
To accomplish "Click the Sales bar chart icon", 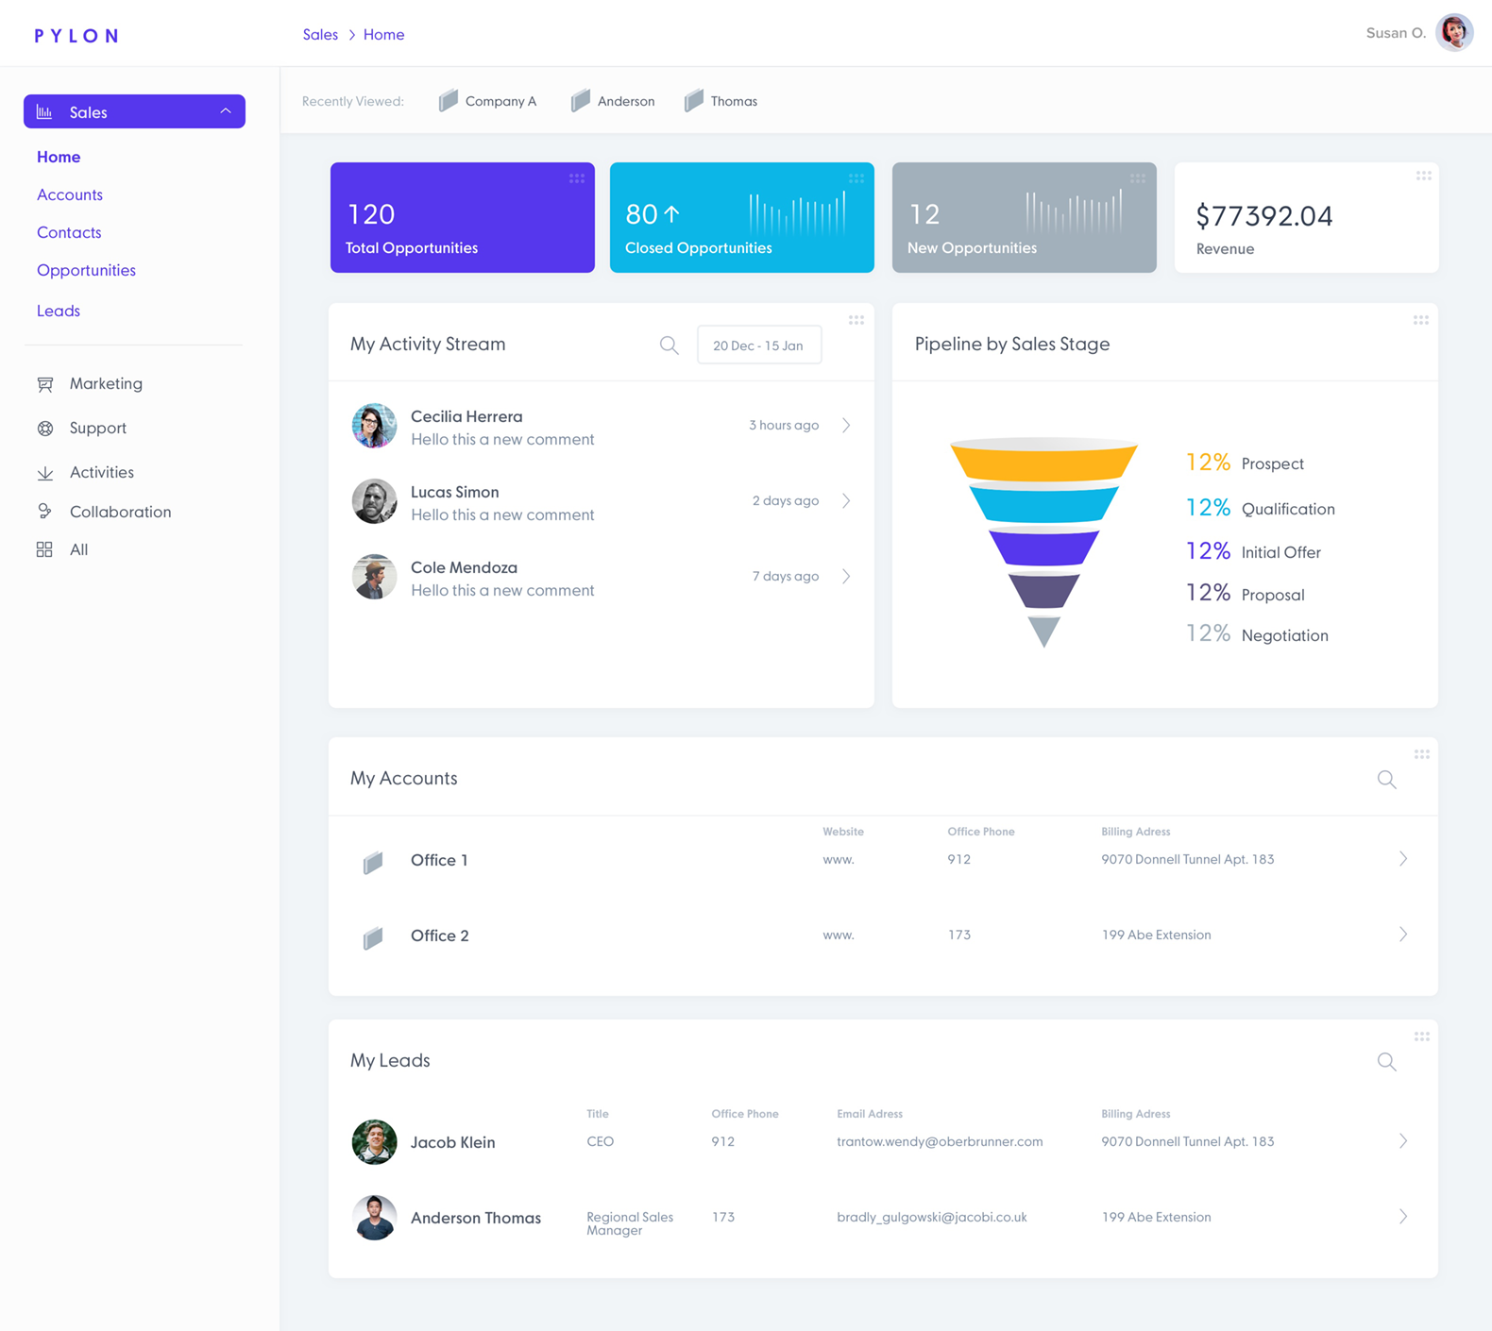I will (x=44, y=111).
